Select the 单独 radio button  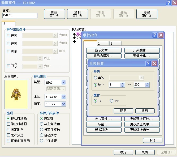coord(95,78)
